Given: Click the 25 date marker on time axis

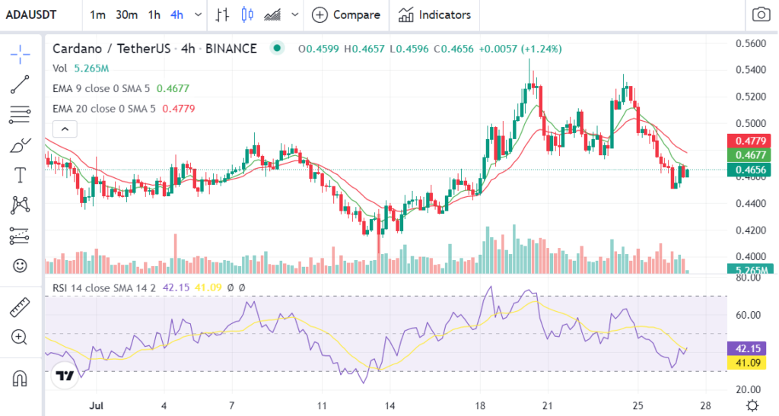Looking at the screenshot, I should pyautogui.click(x=638, y=405).
